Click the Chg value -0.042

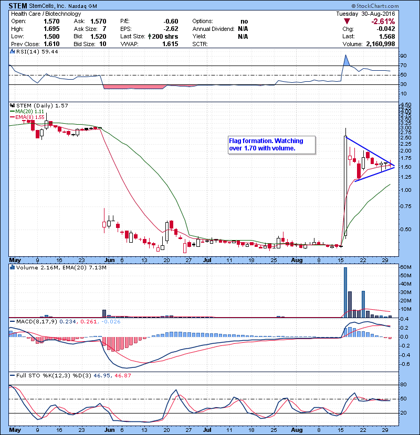[386, 29]
